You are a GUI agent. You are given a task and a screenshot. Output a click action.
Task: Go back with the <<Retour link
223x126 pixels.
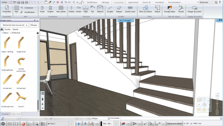pos(5,33)
